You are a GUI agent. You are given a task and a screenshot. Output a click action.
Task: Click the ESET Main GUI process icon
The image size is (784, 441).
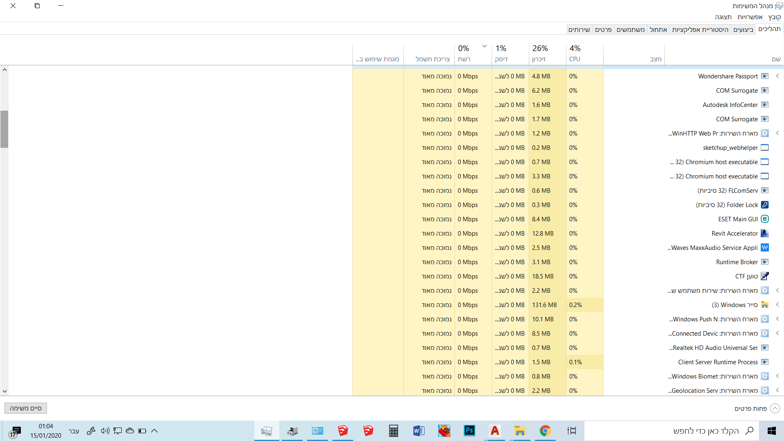coord(765,219)
